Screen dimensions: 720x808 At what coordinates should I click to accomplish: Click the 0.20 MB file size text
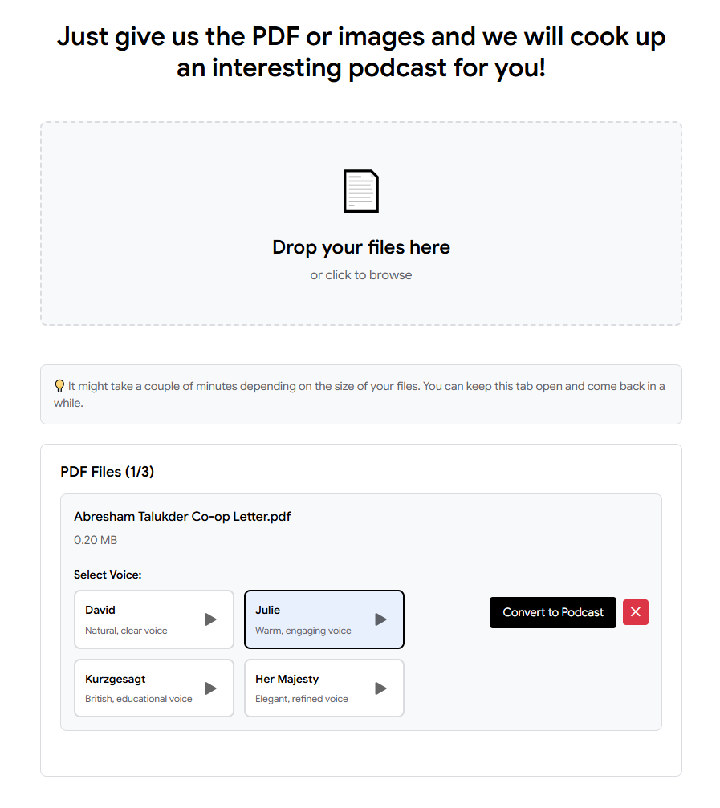point(96,540)
